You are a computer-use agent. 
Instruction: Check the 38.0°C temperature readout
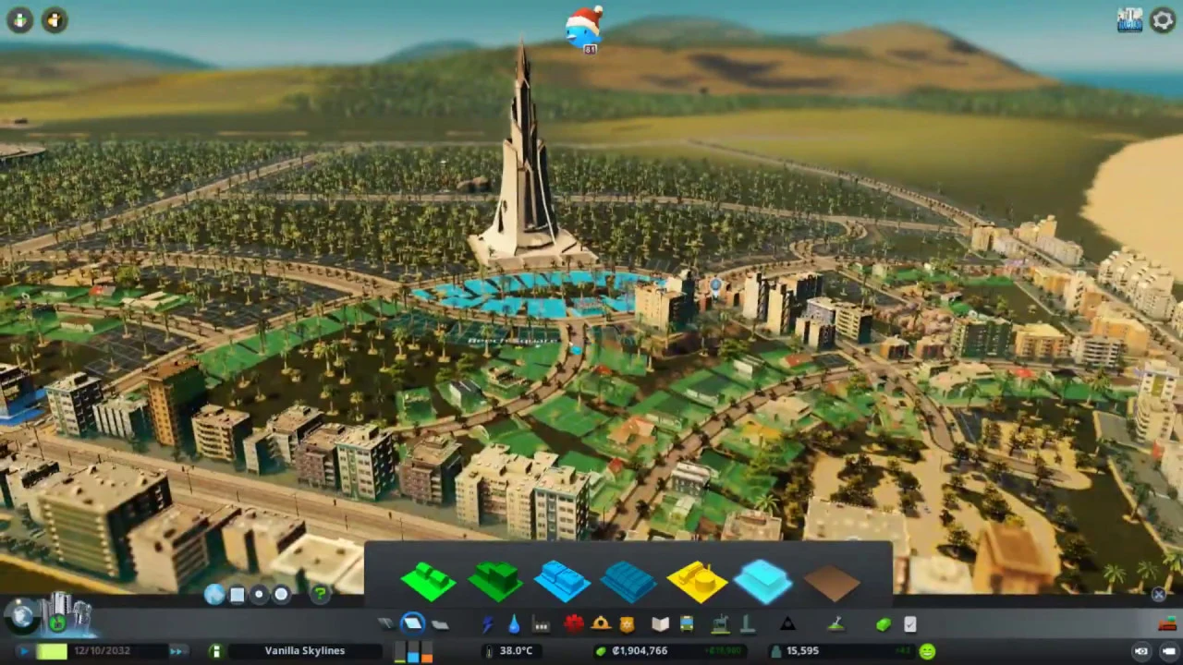[516, 651]
